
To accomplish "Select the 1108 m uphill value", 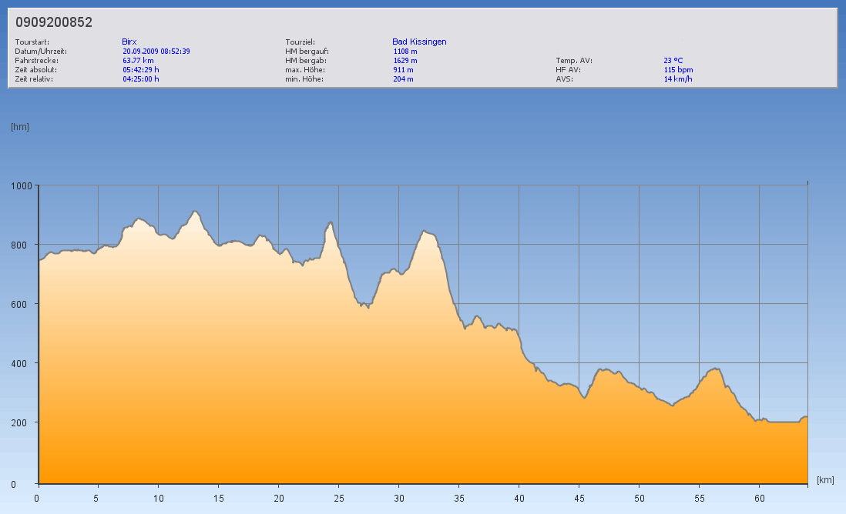I will [405, 51].
